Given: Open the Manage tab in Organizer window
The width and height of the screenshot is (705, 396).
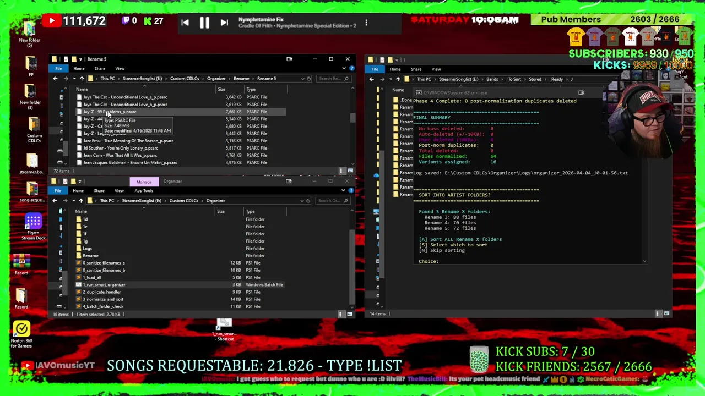Looking at the screenshot, I should (x=144, y=182).
